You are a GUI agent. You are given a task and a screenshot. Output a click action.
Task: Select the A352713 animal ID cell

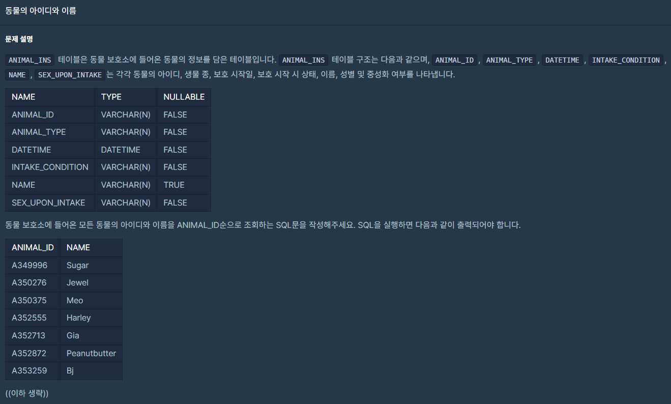30,335
